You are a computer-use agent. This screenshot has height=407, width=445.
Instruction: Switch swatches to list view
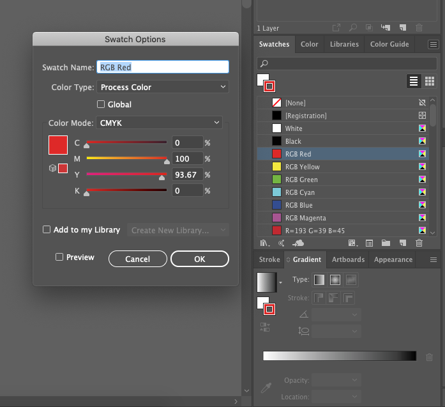pyautogui.click(x=414, y=82)
